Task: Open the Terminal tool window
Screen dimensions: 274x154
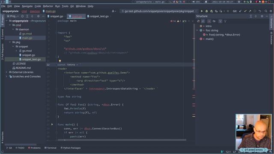Action: tap(51, 148)
